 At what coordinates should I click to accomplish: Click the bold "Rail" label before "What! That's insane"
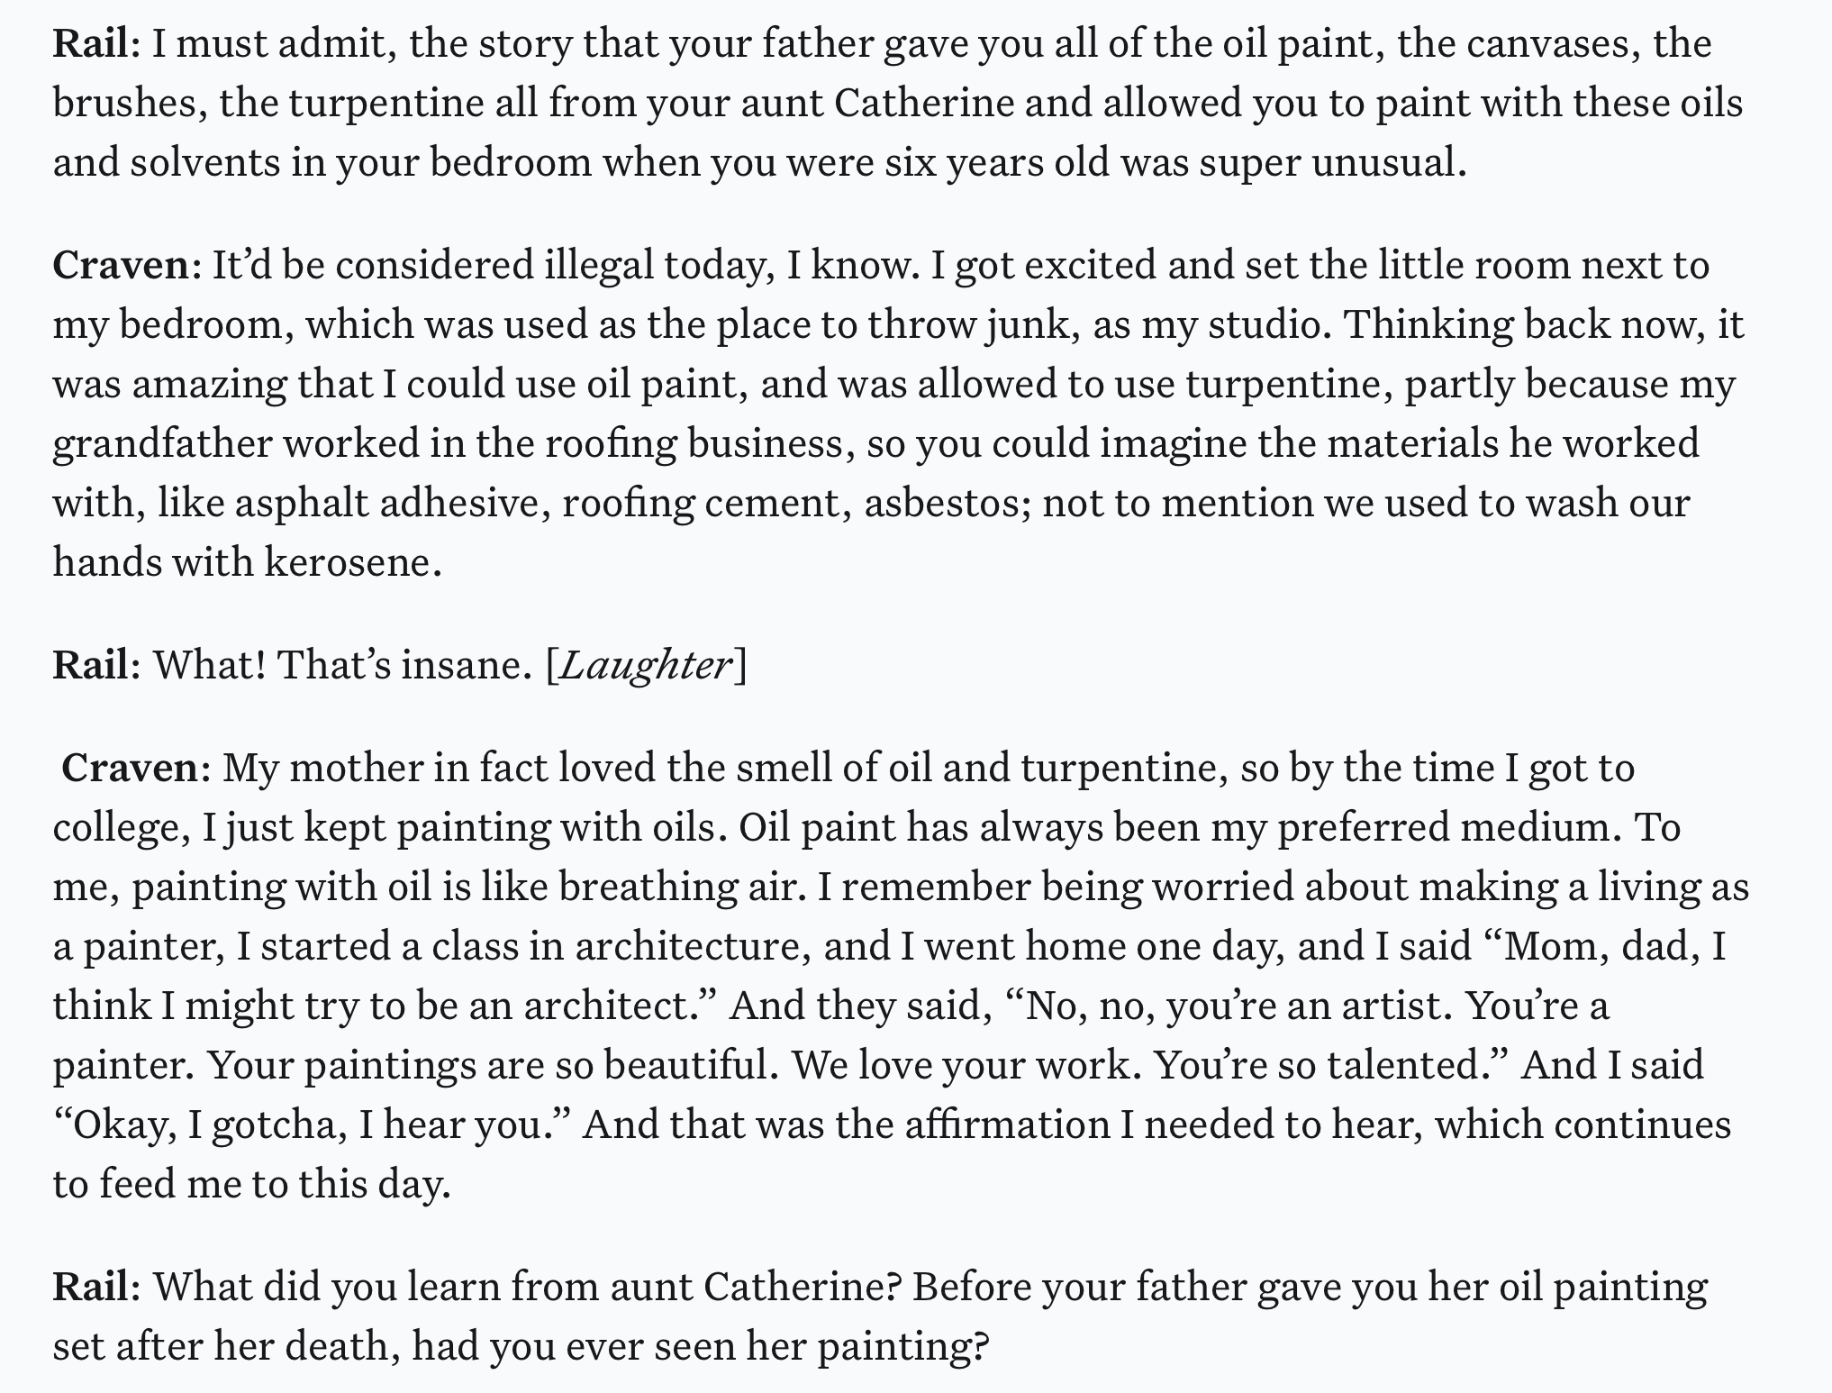coord(93,666)
